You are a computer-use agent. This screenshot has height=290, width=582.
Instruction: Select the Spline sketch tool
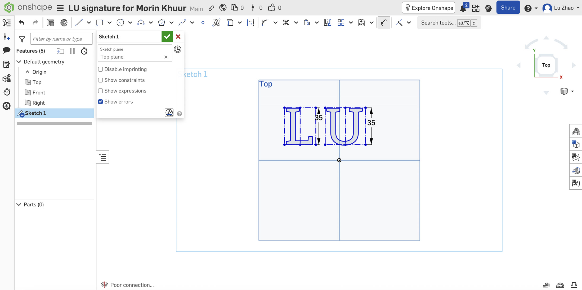click(182, 23)
